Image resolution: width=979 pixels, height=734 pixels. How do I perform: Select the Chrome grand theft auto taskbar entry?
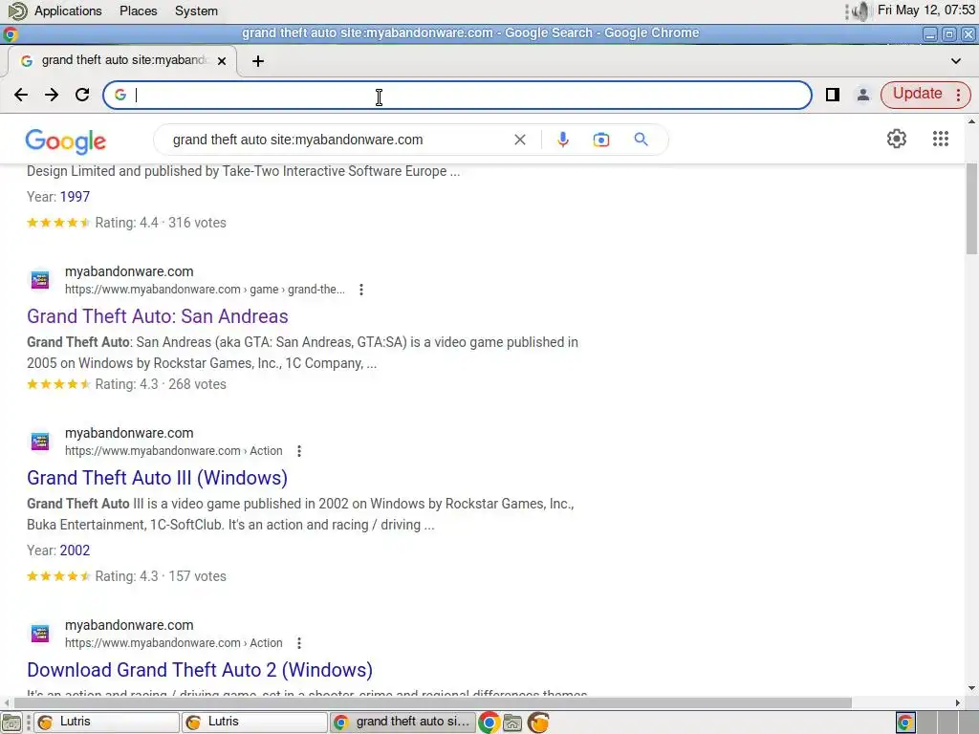[402, 723]
